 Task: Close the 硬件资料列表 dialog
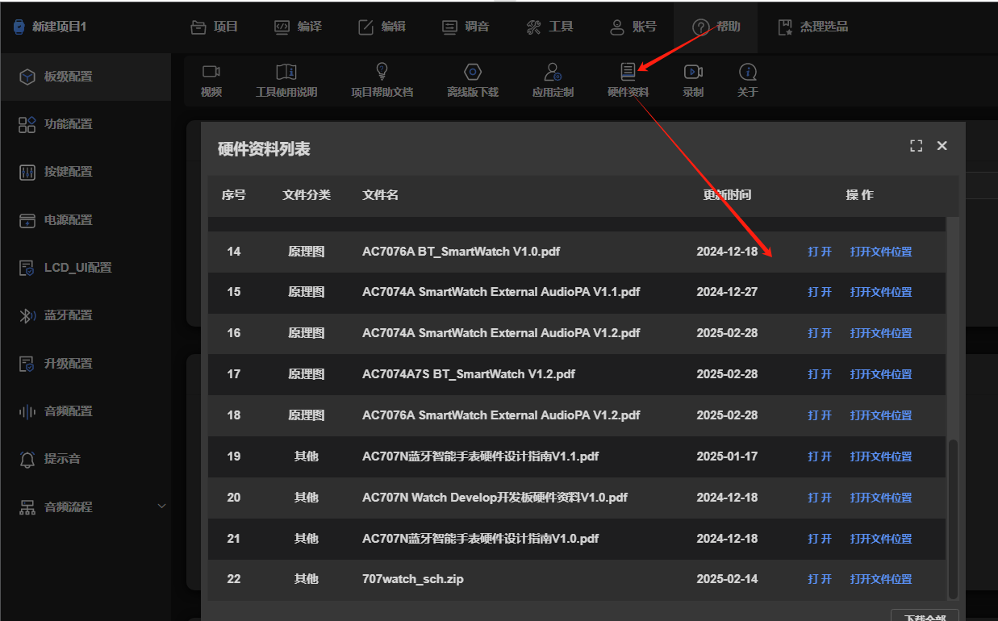point(942,146)
